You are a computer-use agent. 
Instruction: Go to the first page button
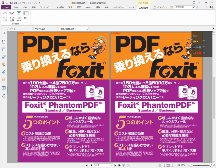[x=87, y=165]
